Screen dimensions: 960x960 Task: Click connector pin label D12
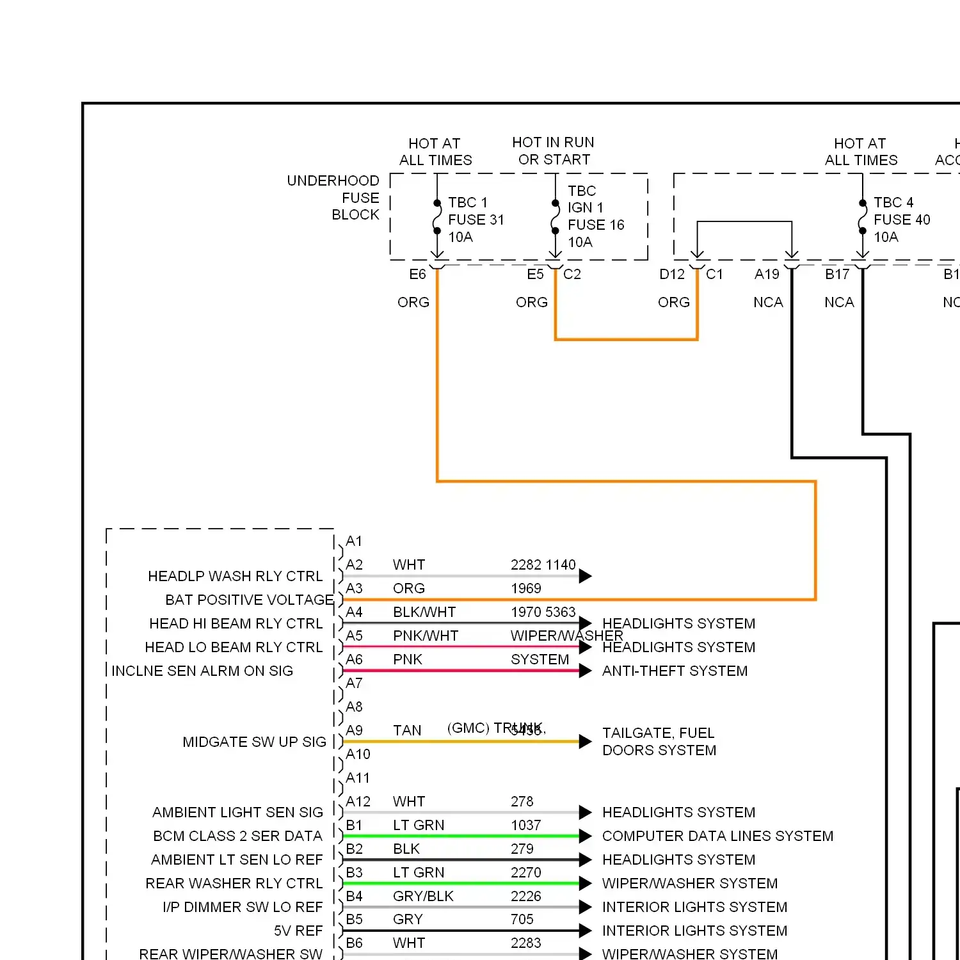click(672, 275)
